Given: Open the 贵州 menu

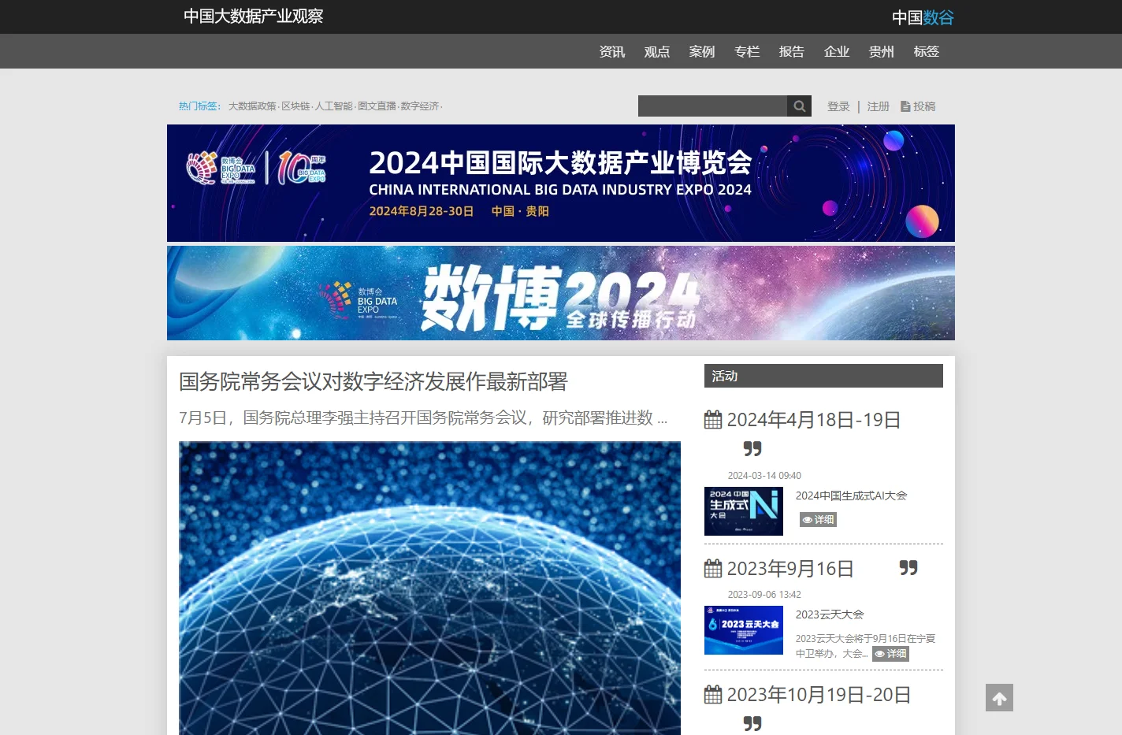Looking at the screenshot, I should click(x=882, y=51).
